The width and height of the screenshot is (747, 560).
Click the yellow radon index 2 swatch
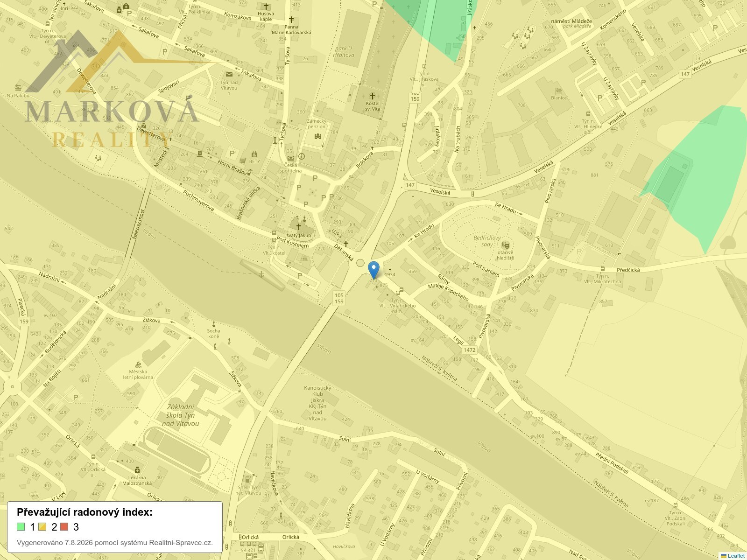[x=42, y=527]
